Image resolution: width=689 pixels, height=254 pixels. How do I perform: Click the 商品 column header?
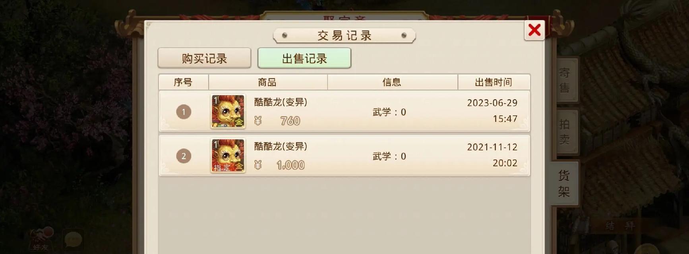click(x=267, y=82)
